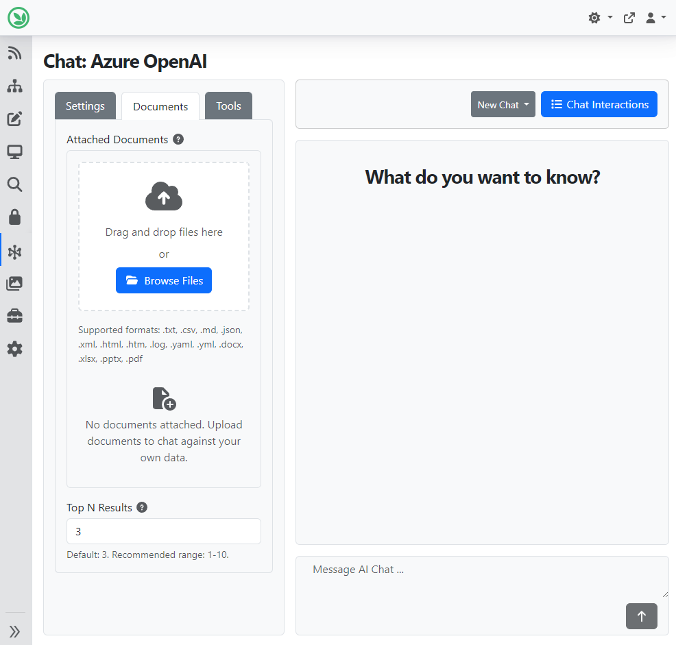Open the edit pencil sidebar icon
This screenshot has height=645, width=676.
(x=14, y=119)
